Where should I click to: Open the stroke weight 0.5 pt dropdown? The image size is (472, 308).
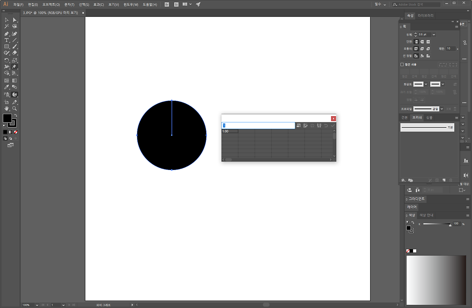pyautogui.click(x=433, y=35)
